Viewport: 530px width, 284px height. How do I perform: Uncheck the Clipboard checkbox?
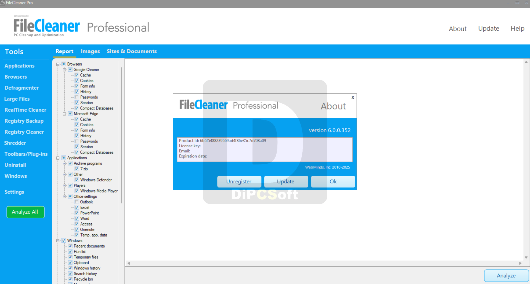pos(70,263)
